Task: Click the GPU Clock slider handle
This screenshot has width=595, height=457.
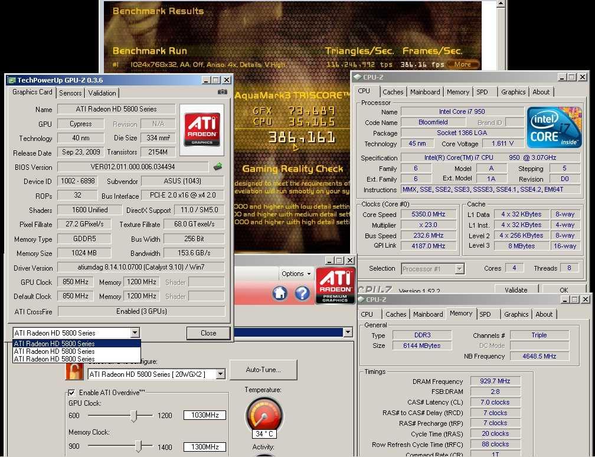Action: pyautogui.click(x=133, y=416)
